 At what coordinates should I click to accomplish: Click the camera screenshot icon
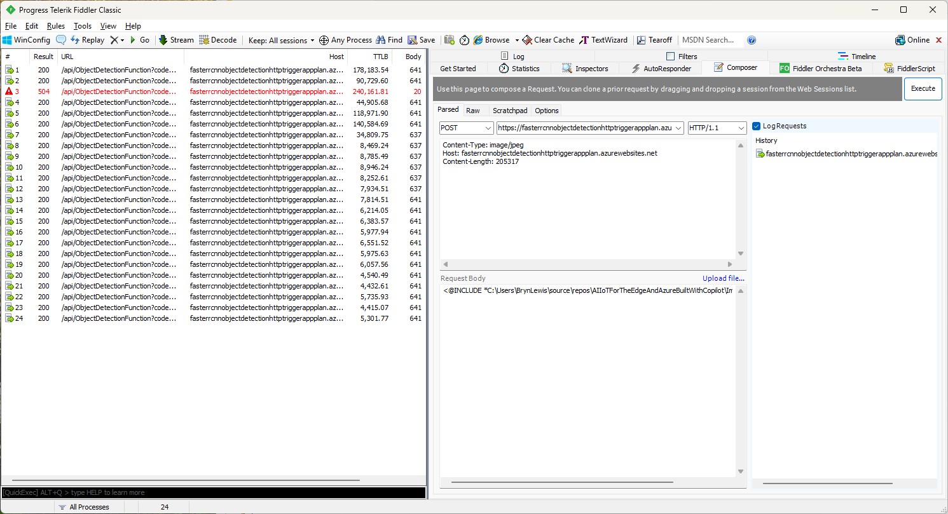pyautogui.click(x=450, y=40)
